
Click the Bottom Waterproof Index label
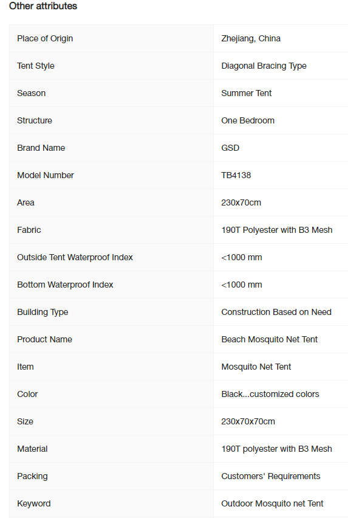[x=65, y=285]
